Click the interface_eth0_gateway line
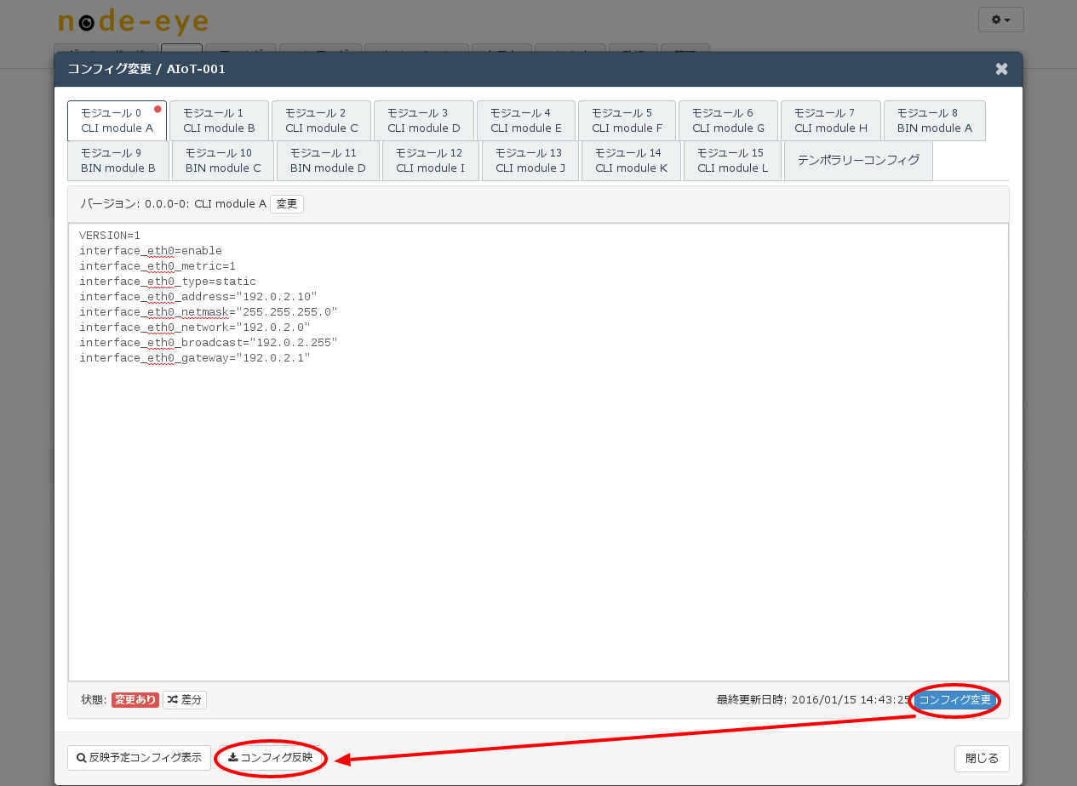This screenshot has height=786, width=1077. tap(195, 358)
